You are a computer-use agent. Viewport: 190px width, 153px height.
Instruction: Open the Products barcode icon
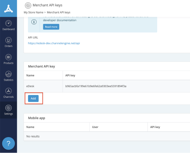(8, 57)
